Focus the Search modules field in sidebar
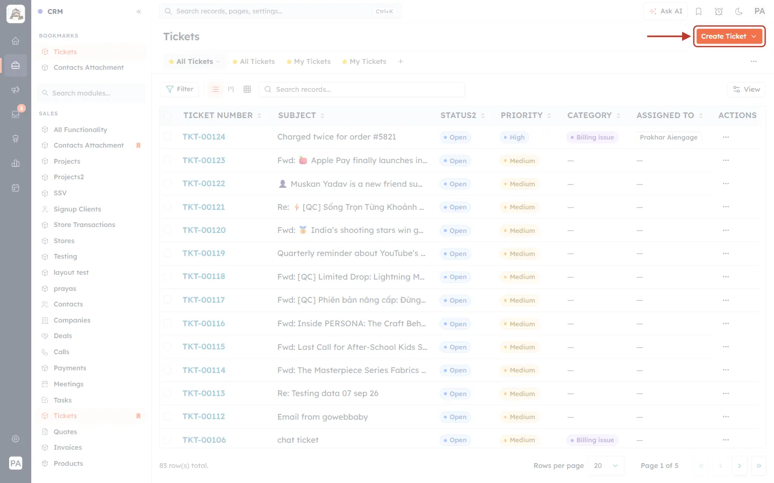The image size is (774, 483). (91, 93)
